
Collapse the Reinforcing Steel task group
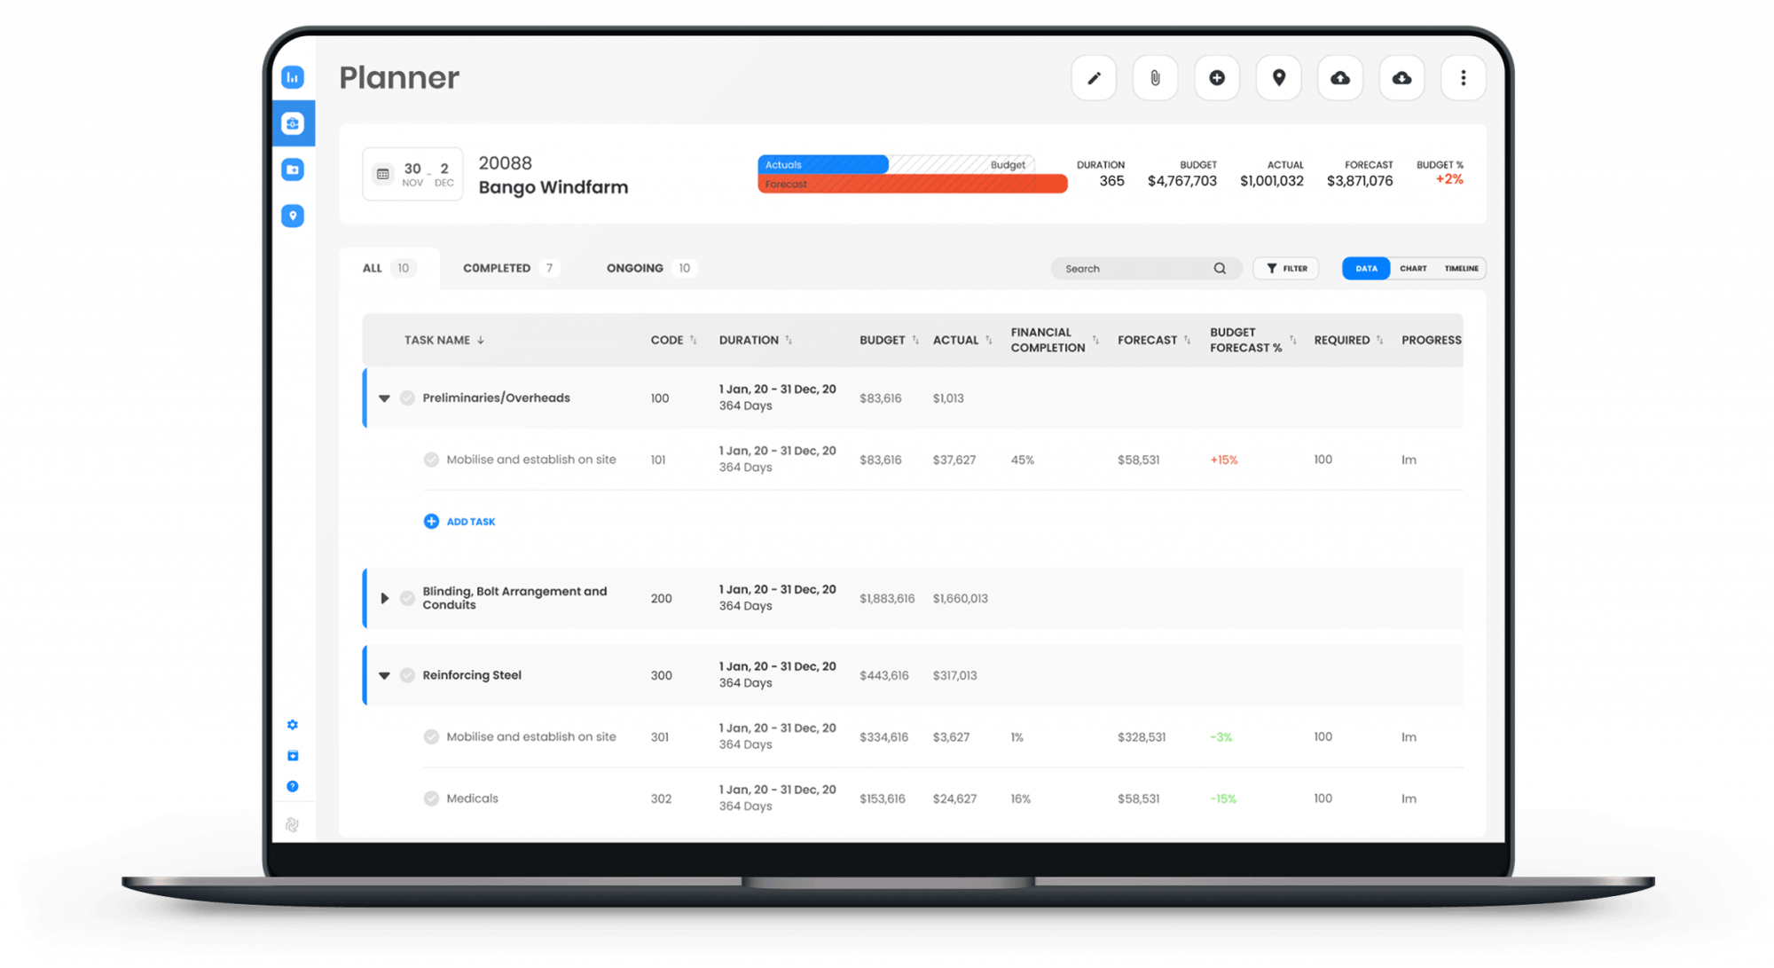384,674
